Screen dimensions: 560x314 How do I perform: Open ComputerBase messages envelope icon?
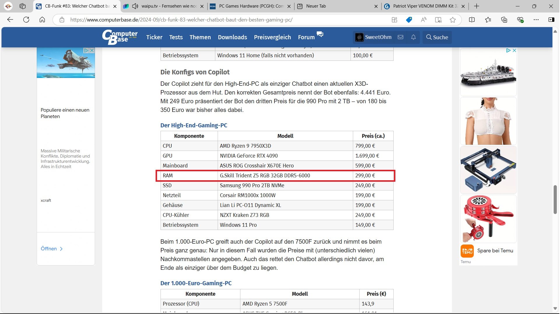(400, 37)
